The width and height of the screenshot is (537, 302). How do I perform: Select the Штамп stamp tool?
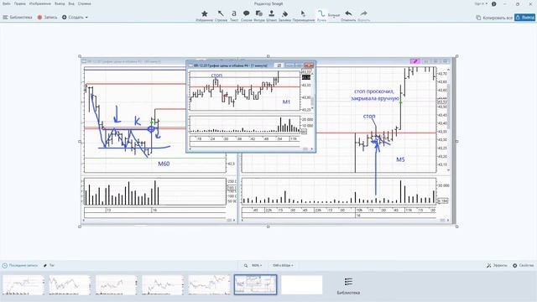tap(271, 15)
